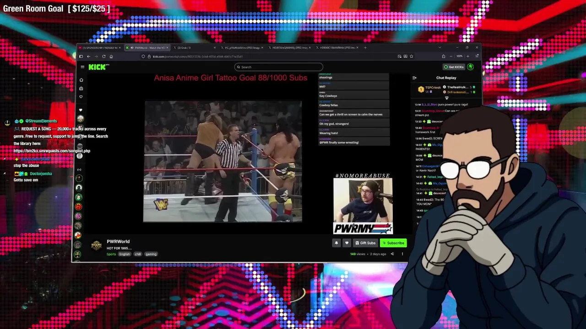Open the PWRWorld channel name link
Viewport: 586px width, 329px height.
tap(118, 241)
